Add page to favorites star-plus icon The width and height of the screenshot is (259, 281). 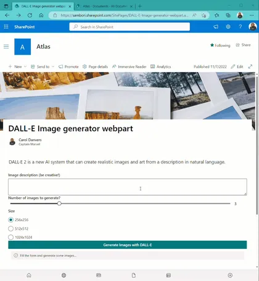(x=203, y=15)
